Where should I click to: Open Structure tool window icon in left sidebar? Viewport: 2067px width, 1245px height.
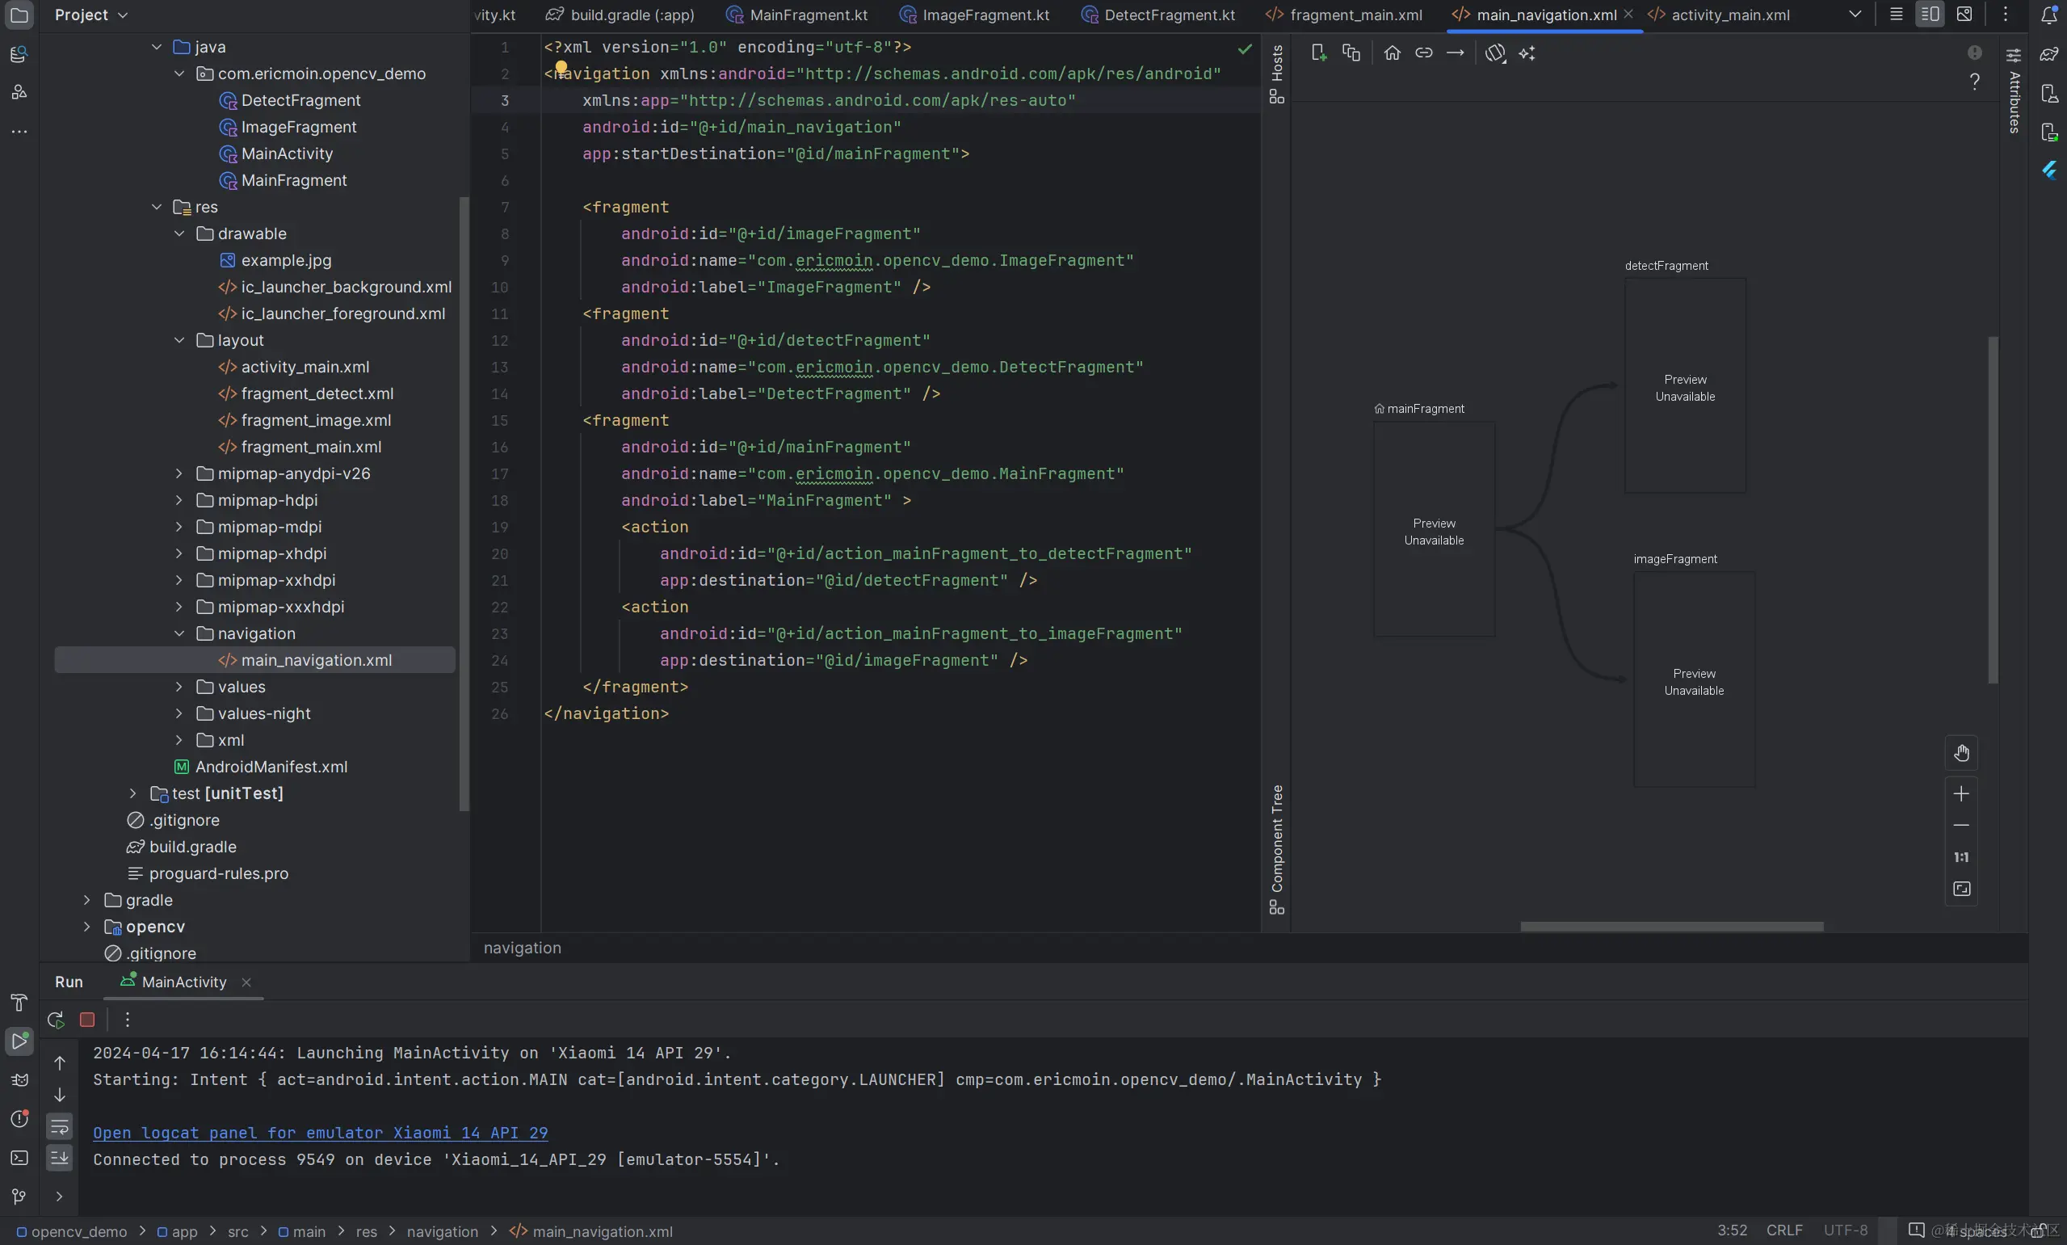pyautogui.click(x=19, y=92)
